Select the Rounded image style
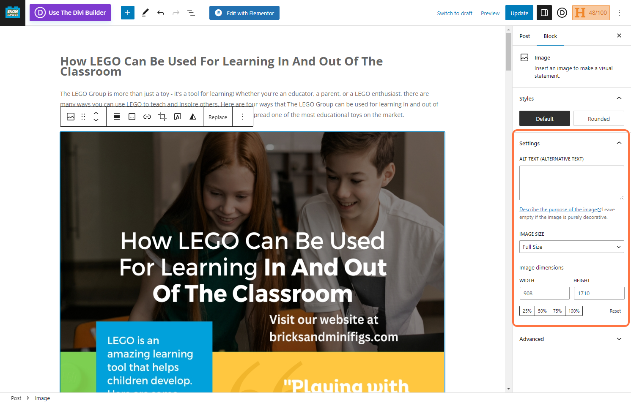Screen dimensions: 631x403 click(x=598, y=119)
